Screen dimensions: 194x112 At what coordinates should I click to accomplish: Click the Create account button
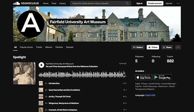click(x=155, y=3)
